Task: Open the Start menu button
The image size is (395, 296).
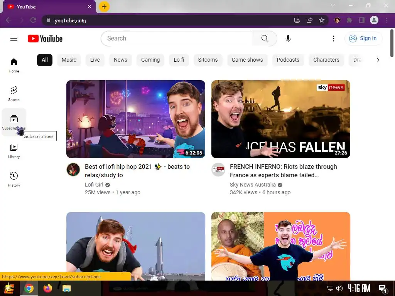Action: pyautogui.click(x=10, y=288)
